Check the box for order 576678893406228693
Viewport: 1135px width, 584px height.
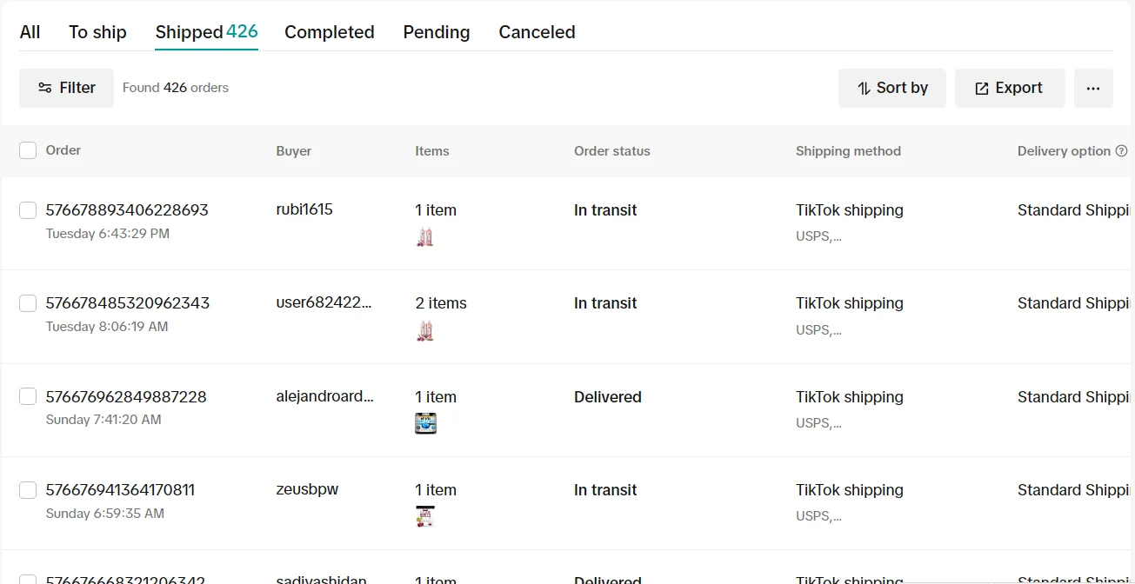[28, 210]
